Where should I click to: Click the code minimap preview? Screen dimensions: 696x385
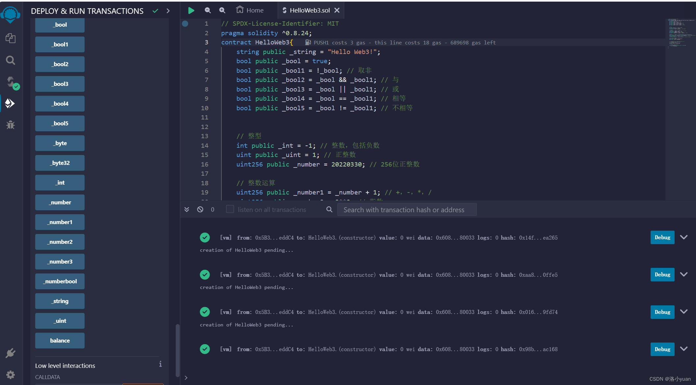(681, 33)
